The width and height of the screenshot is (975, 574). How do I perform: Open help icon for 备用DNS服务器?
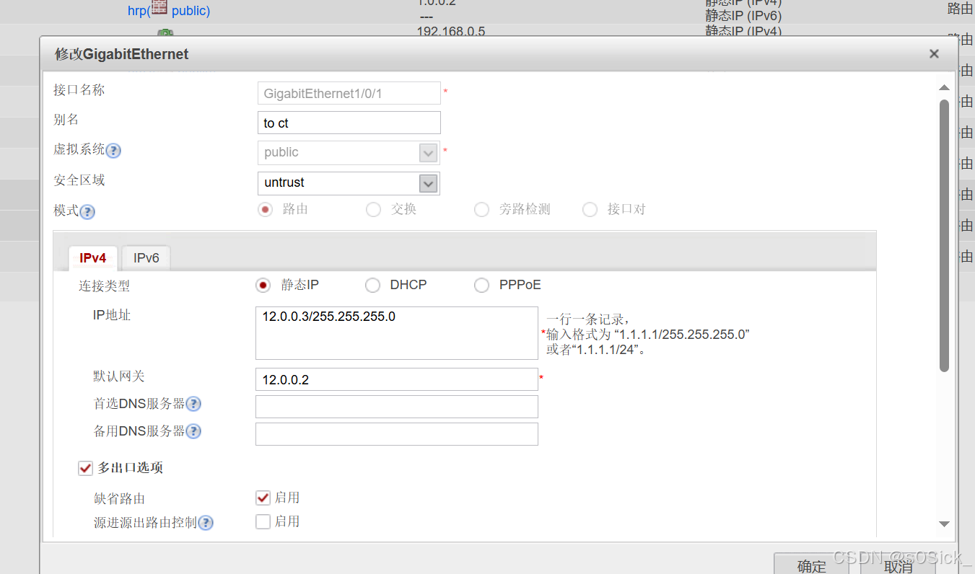point(193,432)
